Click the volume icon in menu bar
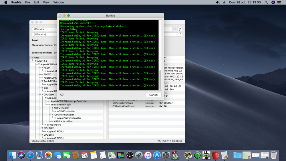 click(218, 2)
